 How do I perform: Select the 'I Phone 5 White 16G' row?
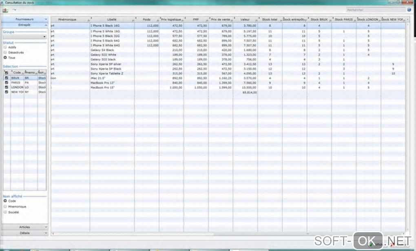click(x=228, y=31)
